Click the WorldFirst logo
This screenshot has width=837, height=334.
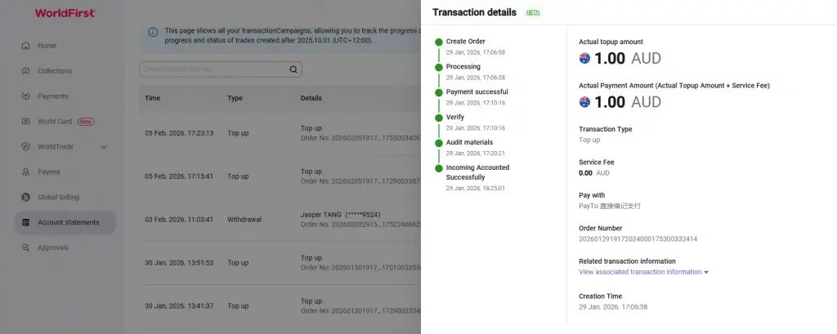click(x=65, y=13)
